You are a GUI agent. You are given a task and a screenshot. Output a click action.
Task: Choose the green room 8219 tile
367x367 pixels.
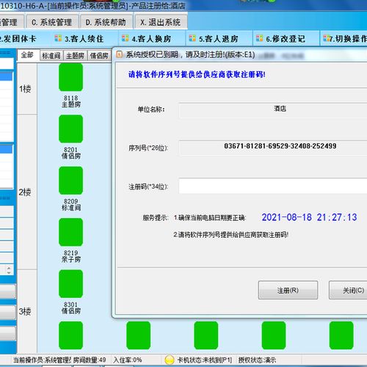[71, 232]
